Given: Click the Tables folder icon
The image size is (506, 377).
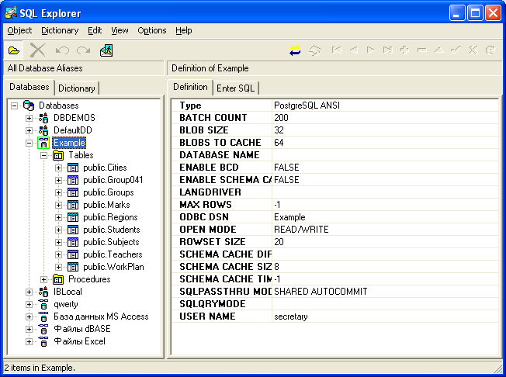Looking at the screenshot, I should click(58, 155).
